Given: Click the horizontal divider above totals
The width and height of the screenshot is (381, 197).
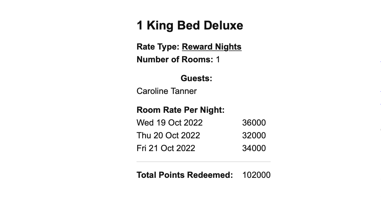Looking at the screenshot, I should [203, 162].
